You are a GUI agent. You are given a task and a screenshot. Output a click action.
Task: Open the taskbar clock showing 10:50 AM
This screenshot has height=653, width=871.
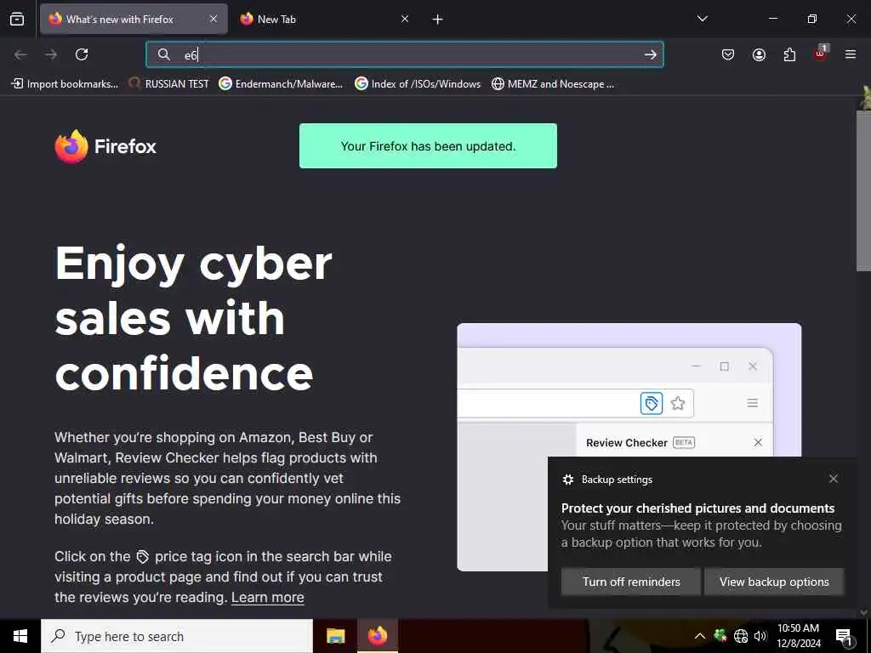(x=798, y=636)
